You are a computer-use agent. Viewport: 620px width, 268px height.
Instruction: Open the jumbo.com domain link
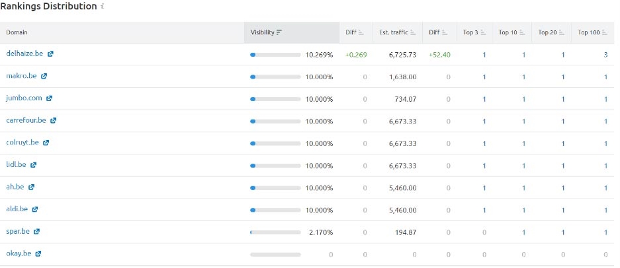click(24, 98)
